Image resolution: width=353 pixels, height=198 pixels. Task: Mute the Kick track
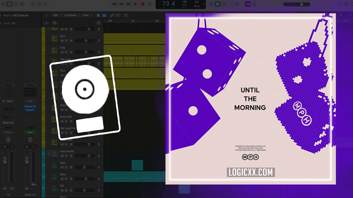pyautogui.click(x=62, y=41)
